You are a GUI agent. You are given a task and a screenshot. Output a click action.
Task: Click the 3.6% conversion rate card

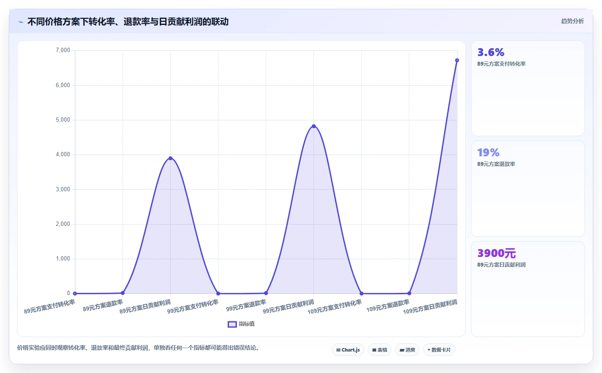tap(528, 88)
